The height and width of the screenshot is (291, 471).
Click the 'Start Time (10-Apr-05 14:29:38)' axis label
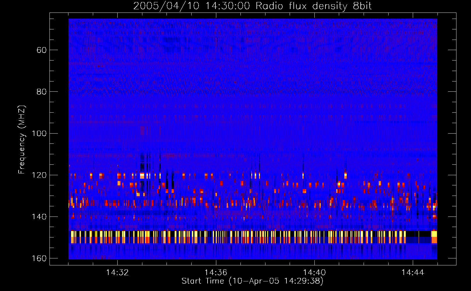252,281
